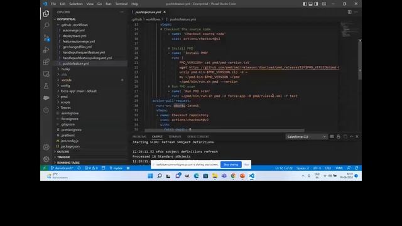Open the Help menu

coord(135,4)
